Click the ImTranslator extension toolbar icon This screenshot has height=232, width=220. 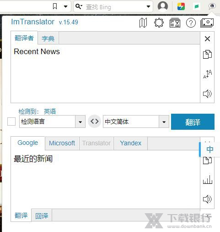[212, 6]
